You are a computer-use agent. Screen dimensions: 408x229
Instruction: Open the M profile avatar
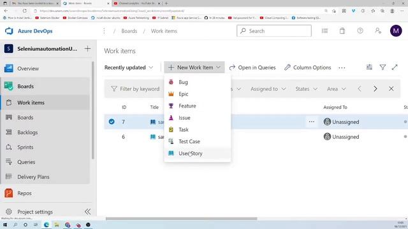pyautogui.click(x=396, y=31)
